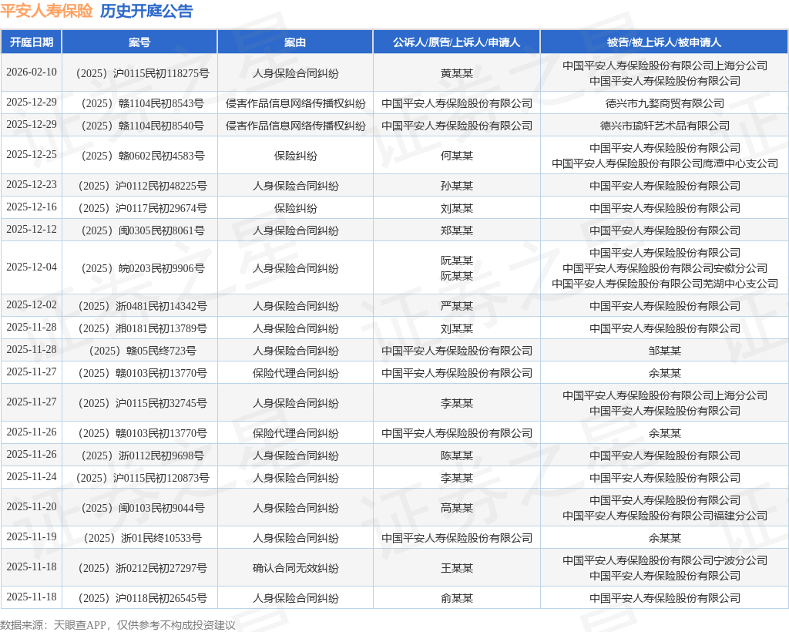Select date 2025-11-26 for 浙0112民初9698号
The image size is (789, 632).
[x=31, y=455]
